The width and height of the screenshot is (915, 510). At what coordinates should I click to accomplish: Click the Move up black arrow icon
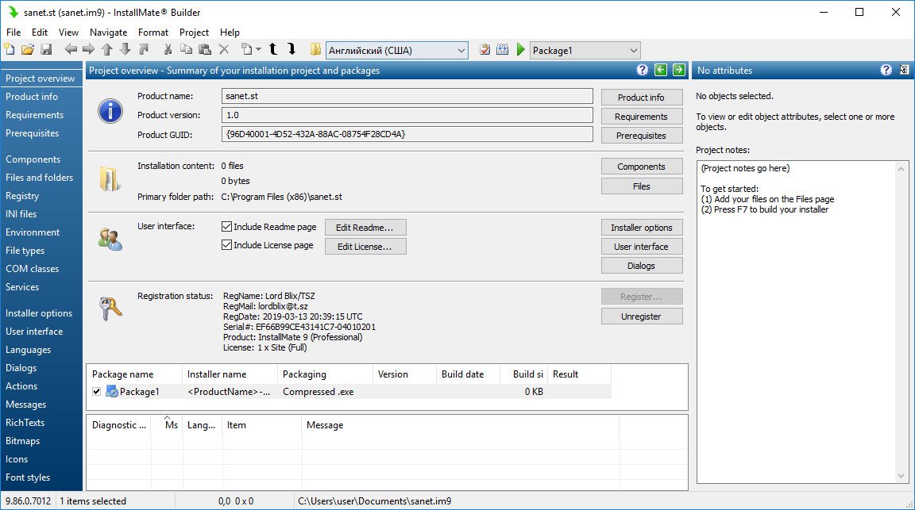tap(273, 49)
